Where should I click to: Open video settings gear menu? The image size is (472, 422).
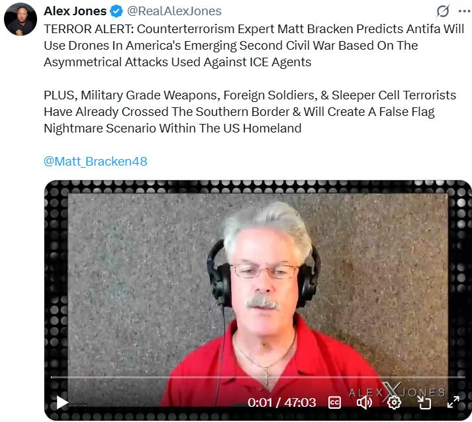click(x=394, y=403)
